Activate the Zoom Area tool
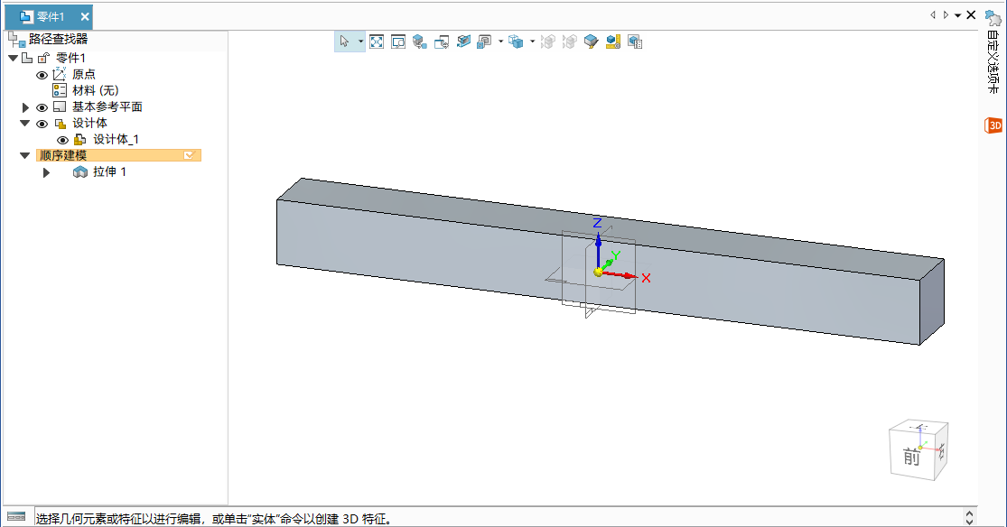Viewport: 1007px width, 527px height. click(398, 42)
